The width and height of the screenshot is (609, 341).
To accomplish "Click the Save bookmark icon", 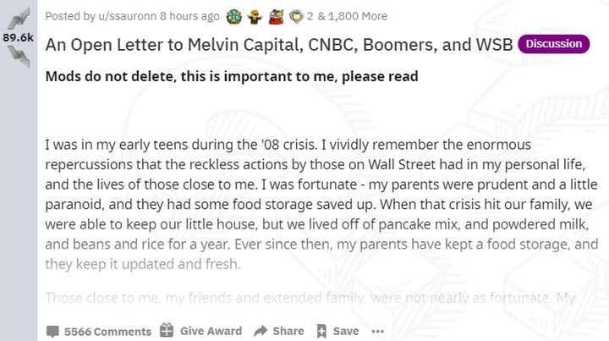I will point(321,331).
